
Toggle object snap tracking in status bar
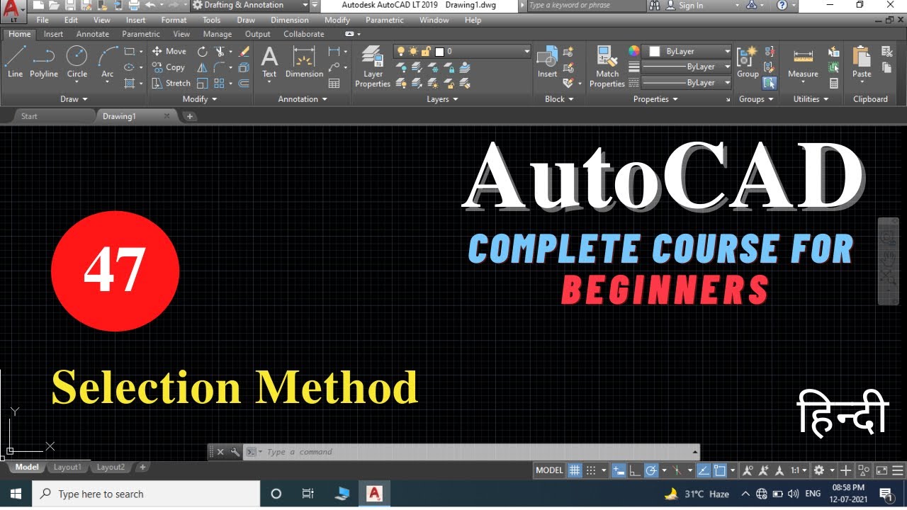click(x=704, y=470)
